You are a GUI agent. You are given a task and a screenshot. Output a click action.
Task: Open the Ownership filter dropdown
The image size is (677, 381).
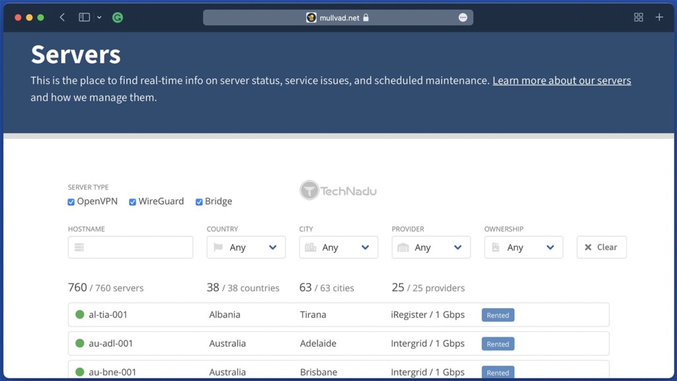(524, 247)
